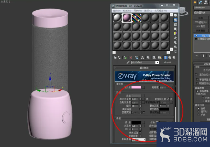Collapse the TurboSmooth rollout header

(x=202, y=64)
